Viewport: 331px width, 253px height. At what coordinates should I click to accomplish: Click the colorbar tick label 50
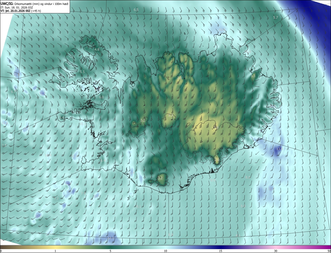tap(329, 251)
